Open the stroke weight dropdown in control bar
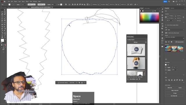Screen dimensions: 186x105 click(26, 5)
